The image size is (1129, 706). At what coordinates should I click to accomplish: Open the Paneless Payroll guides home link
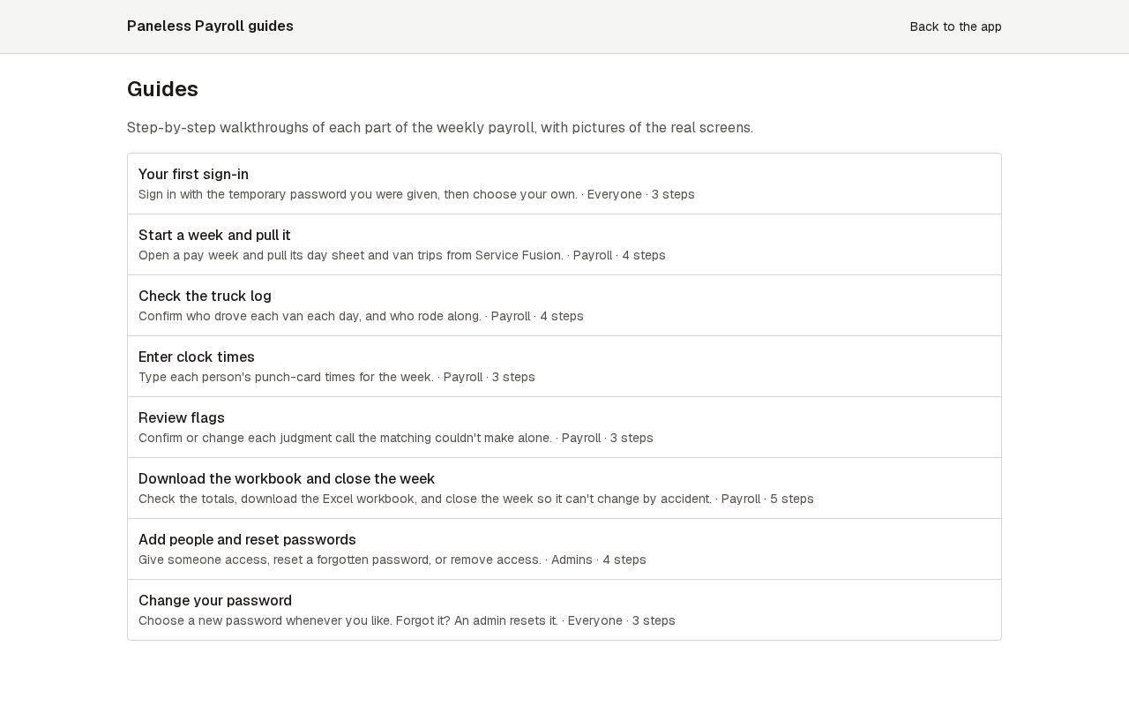[x=210, y=26]
